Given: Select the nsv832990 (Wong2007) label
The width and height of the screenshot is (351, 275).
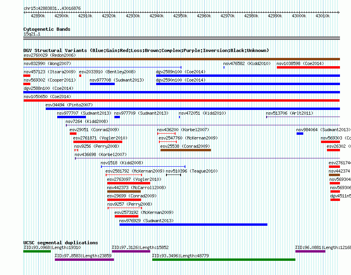Looking at the screenshot, I should (47, 63).
